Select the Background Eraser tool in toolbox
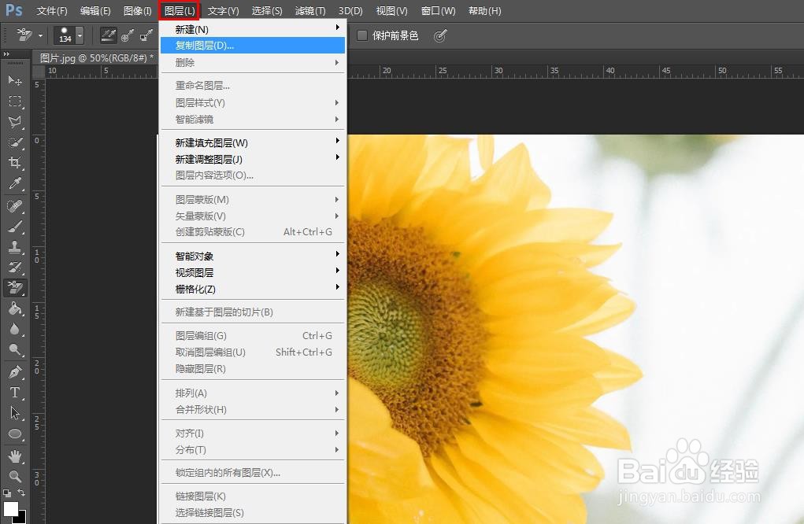The height and width of the screenshot is (524, 804). pyautogui.click(x=15, y=288)
